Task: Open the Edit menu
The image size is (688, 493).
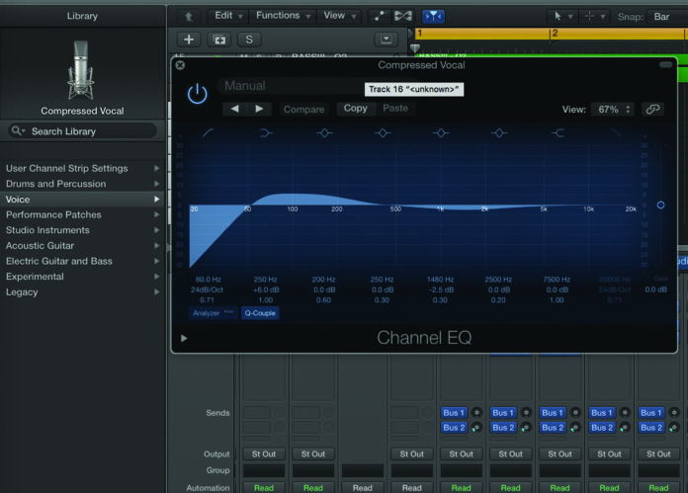Action: [228, 16]
